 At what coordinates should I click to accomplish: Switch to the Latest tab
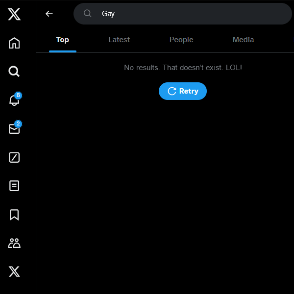(119, 40)
